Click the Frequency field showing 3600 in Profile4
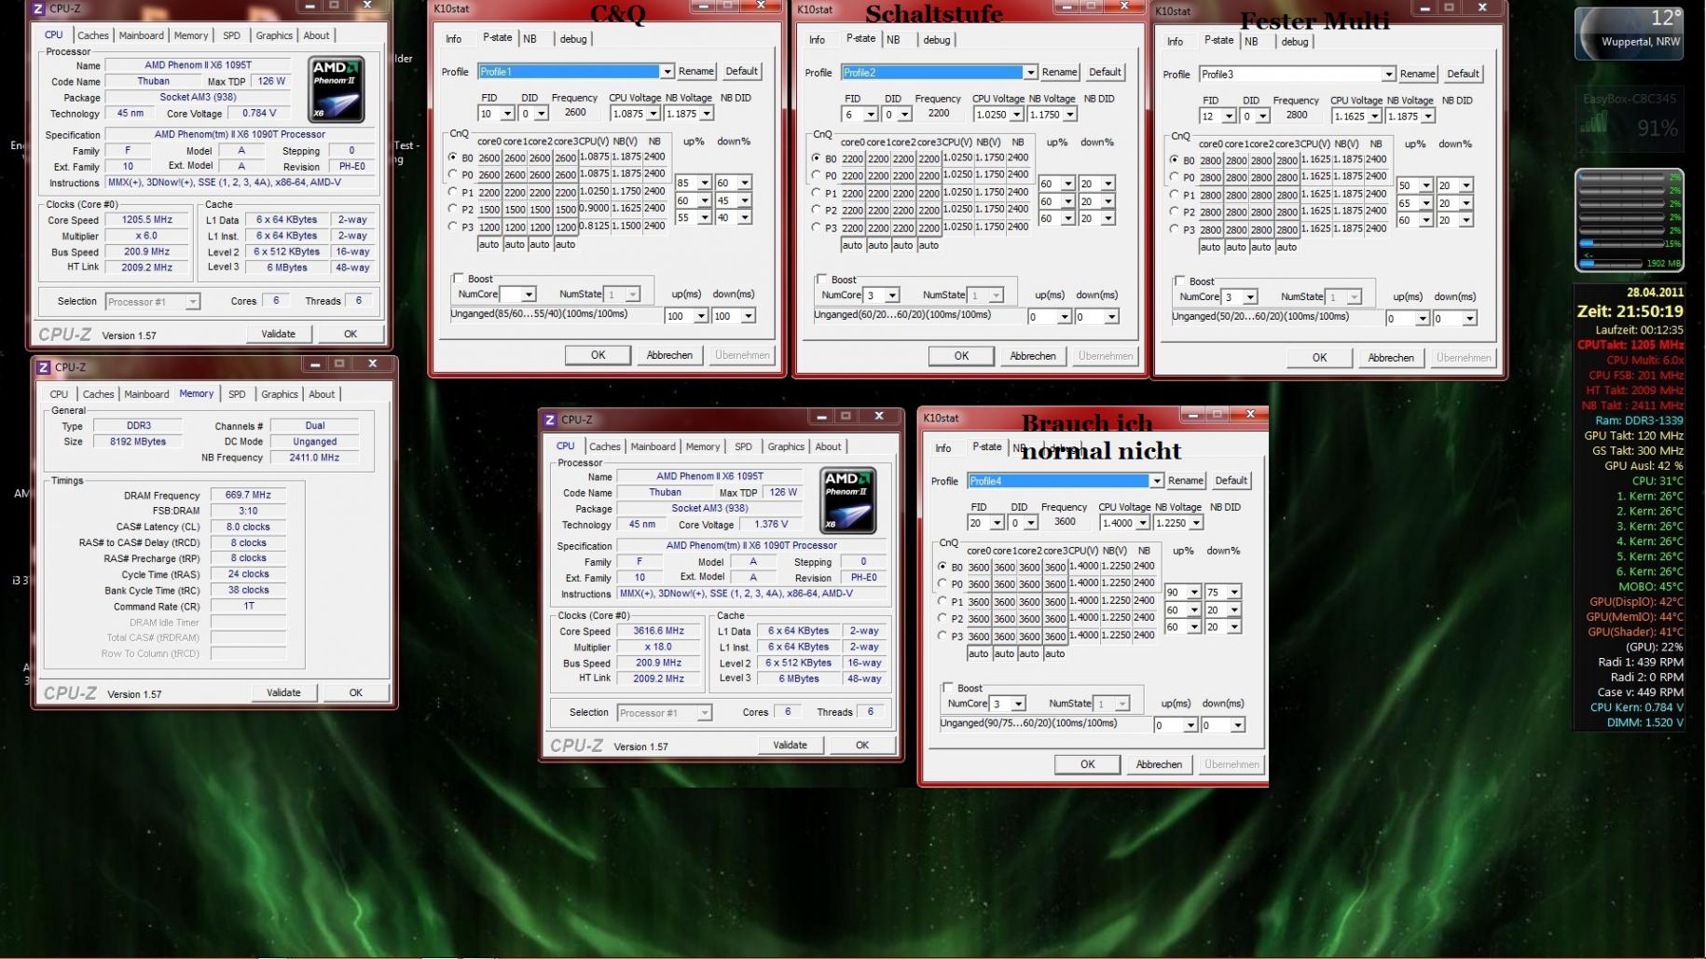The height and width of the screenshot is (959, 1706). 1065,523
